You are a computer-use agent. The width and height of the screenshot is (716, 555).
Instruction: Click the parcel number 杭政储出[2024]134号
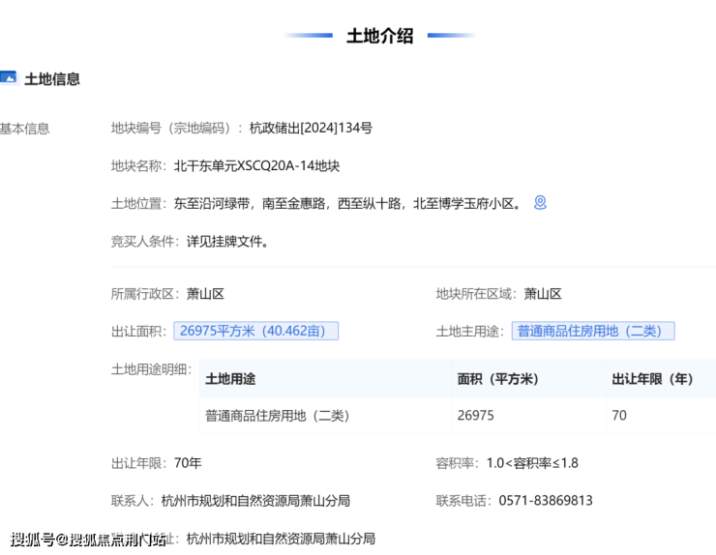311,128
